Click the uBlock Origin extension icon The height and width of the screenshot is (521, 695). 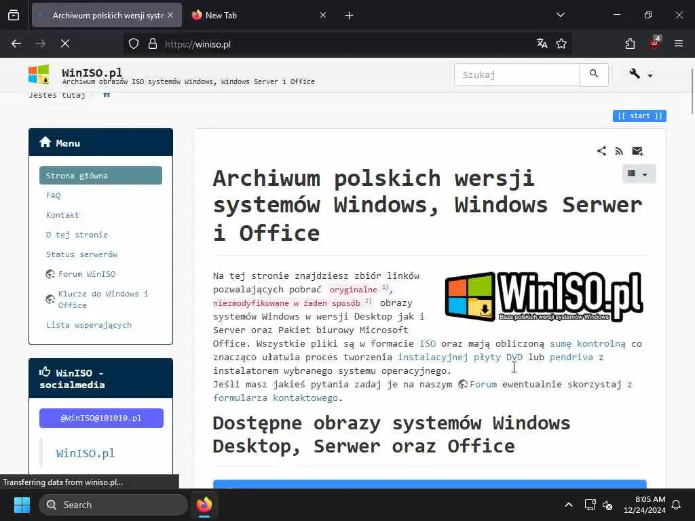click(655, 43)
